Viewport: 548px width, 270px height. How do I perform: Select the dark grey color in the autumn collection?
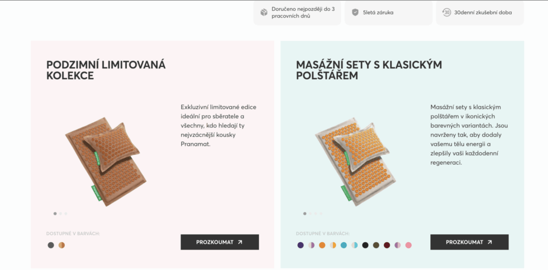[x=51, y=245]
